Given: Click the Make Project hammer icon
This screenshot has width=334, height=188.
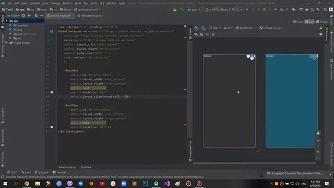Looking at the screenshot, I should click(x=182, y=9).
